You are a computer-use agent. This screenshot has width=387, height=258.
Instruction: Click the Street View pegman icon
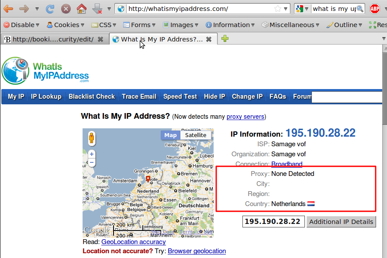click(92, 139)
